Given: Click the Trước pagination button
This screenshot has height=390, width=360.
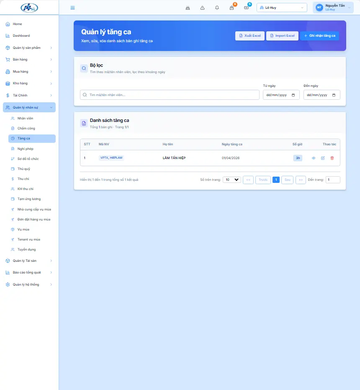Looking at the screenshot, I should point(263,180).
